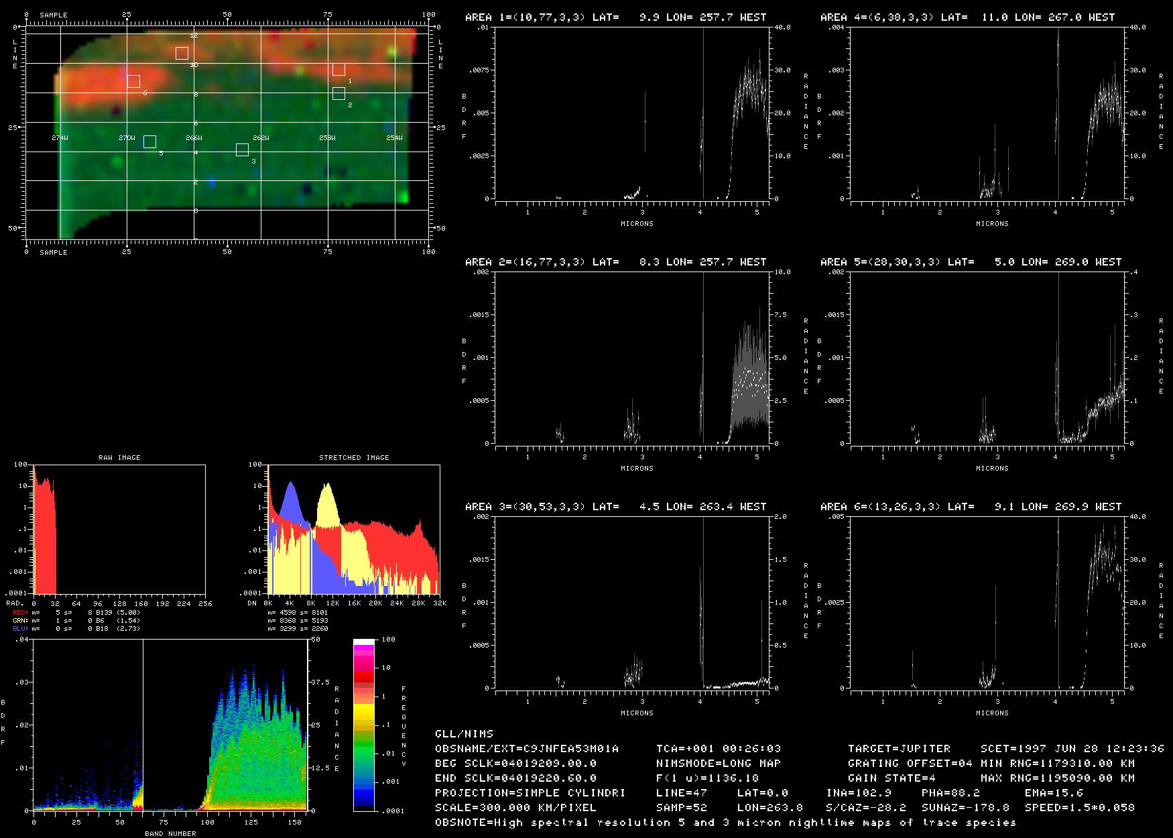The width and height of the screenshot is (1173, 838).
Task: Select the AREA 3 spectrum graph
Action: (633, 603)
